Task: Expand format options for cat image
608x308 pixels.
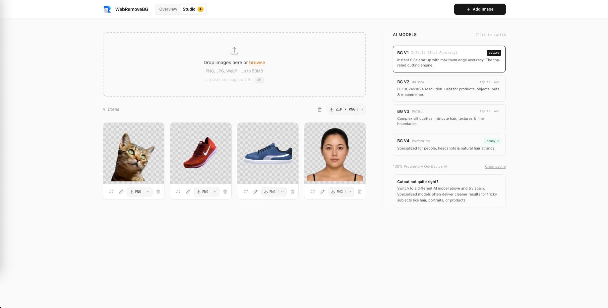Action: click(x=148, y=192)
